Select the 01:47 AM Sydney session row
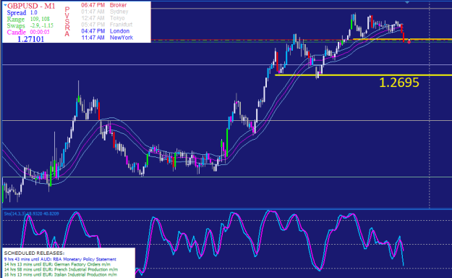 point(105,12)
